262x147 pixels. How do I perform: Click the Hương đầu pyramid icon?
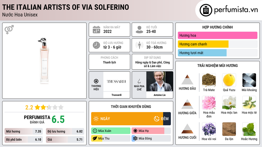tap(187, 80)
